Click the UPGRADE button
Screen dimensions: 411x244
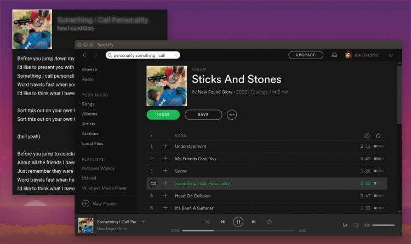[x=306, y=55]
